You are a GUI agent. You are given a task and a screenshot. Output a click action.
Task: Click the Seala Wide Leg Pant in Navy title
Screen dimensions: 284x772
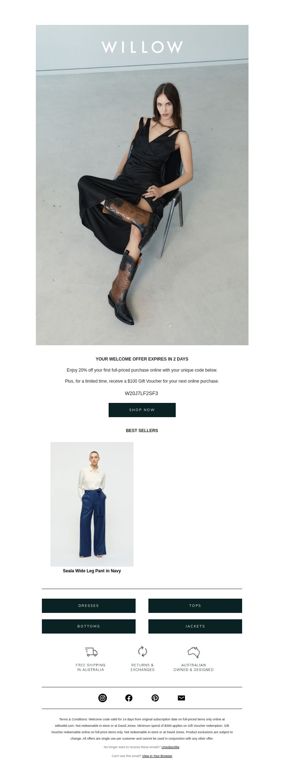pos(92,571)
